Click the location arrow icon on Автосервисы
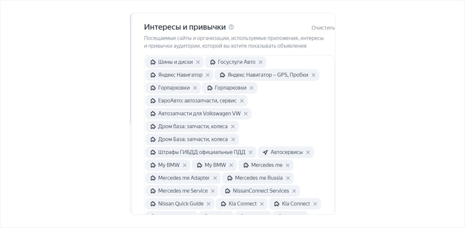The width and height of the screenshot is (465, 228). pyautogui.click(x=265, y=152)
